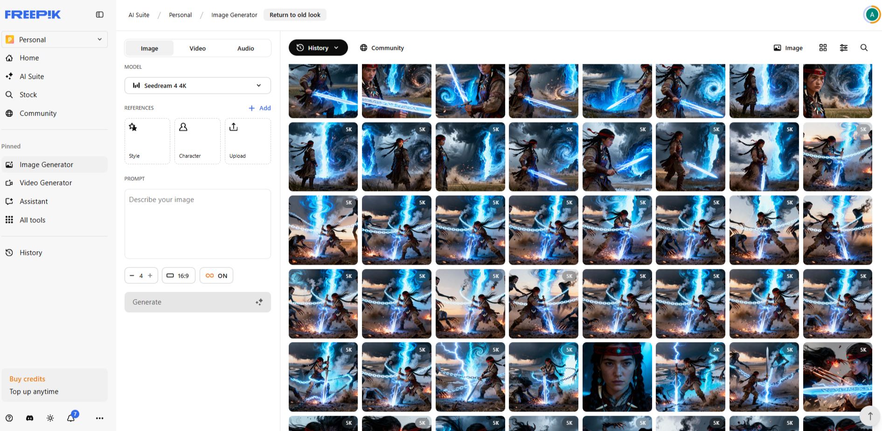Viewport: 882px width, 431px height.
Task: Open the Image type filter
Action: click(788, 48)
